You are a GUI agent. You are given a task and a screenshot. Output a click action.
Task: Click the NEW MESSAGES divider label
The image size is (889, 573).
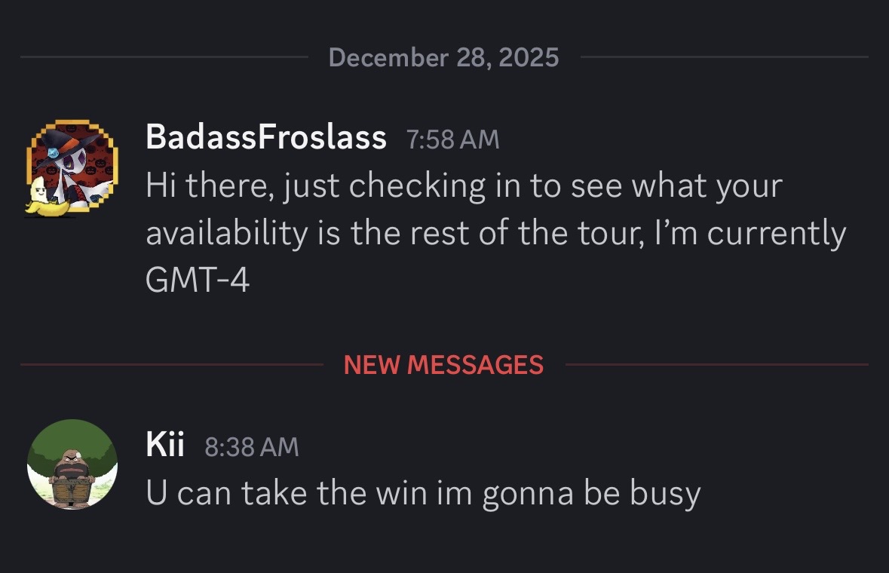pos(443,365)
